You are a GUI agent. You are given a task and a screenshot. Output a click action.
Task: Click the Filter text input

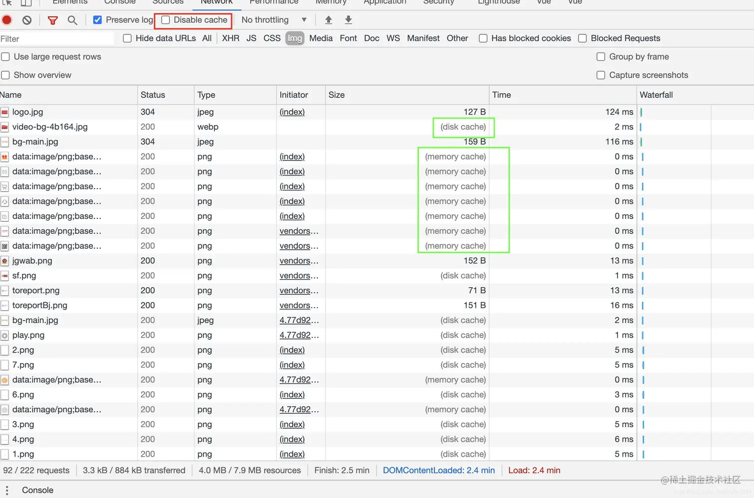[57, 39]
